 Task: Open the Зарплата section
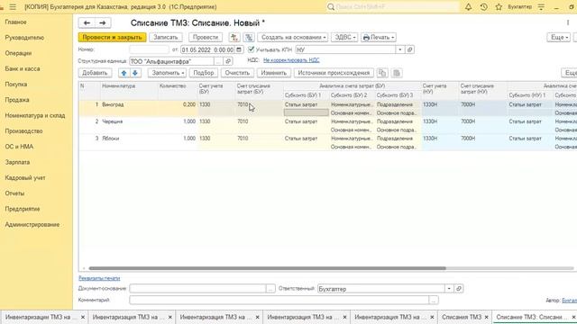pos(17,162)
